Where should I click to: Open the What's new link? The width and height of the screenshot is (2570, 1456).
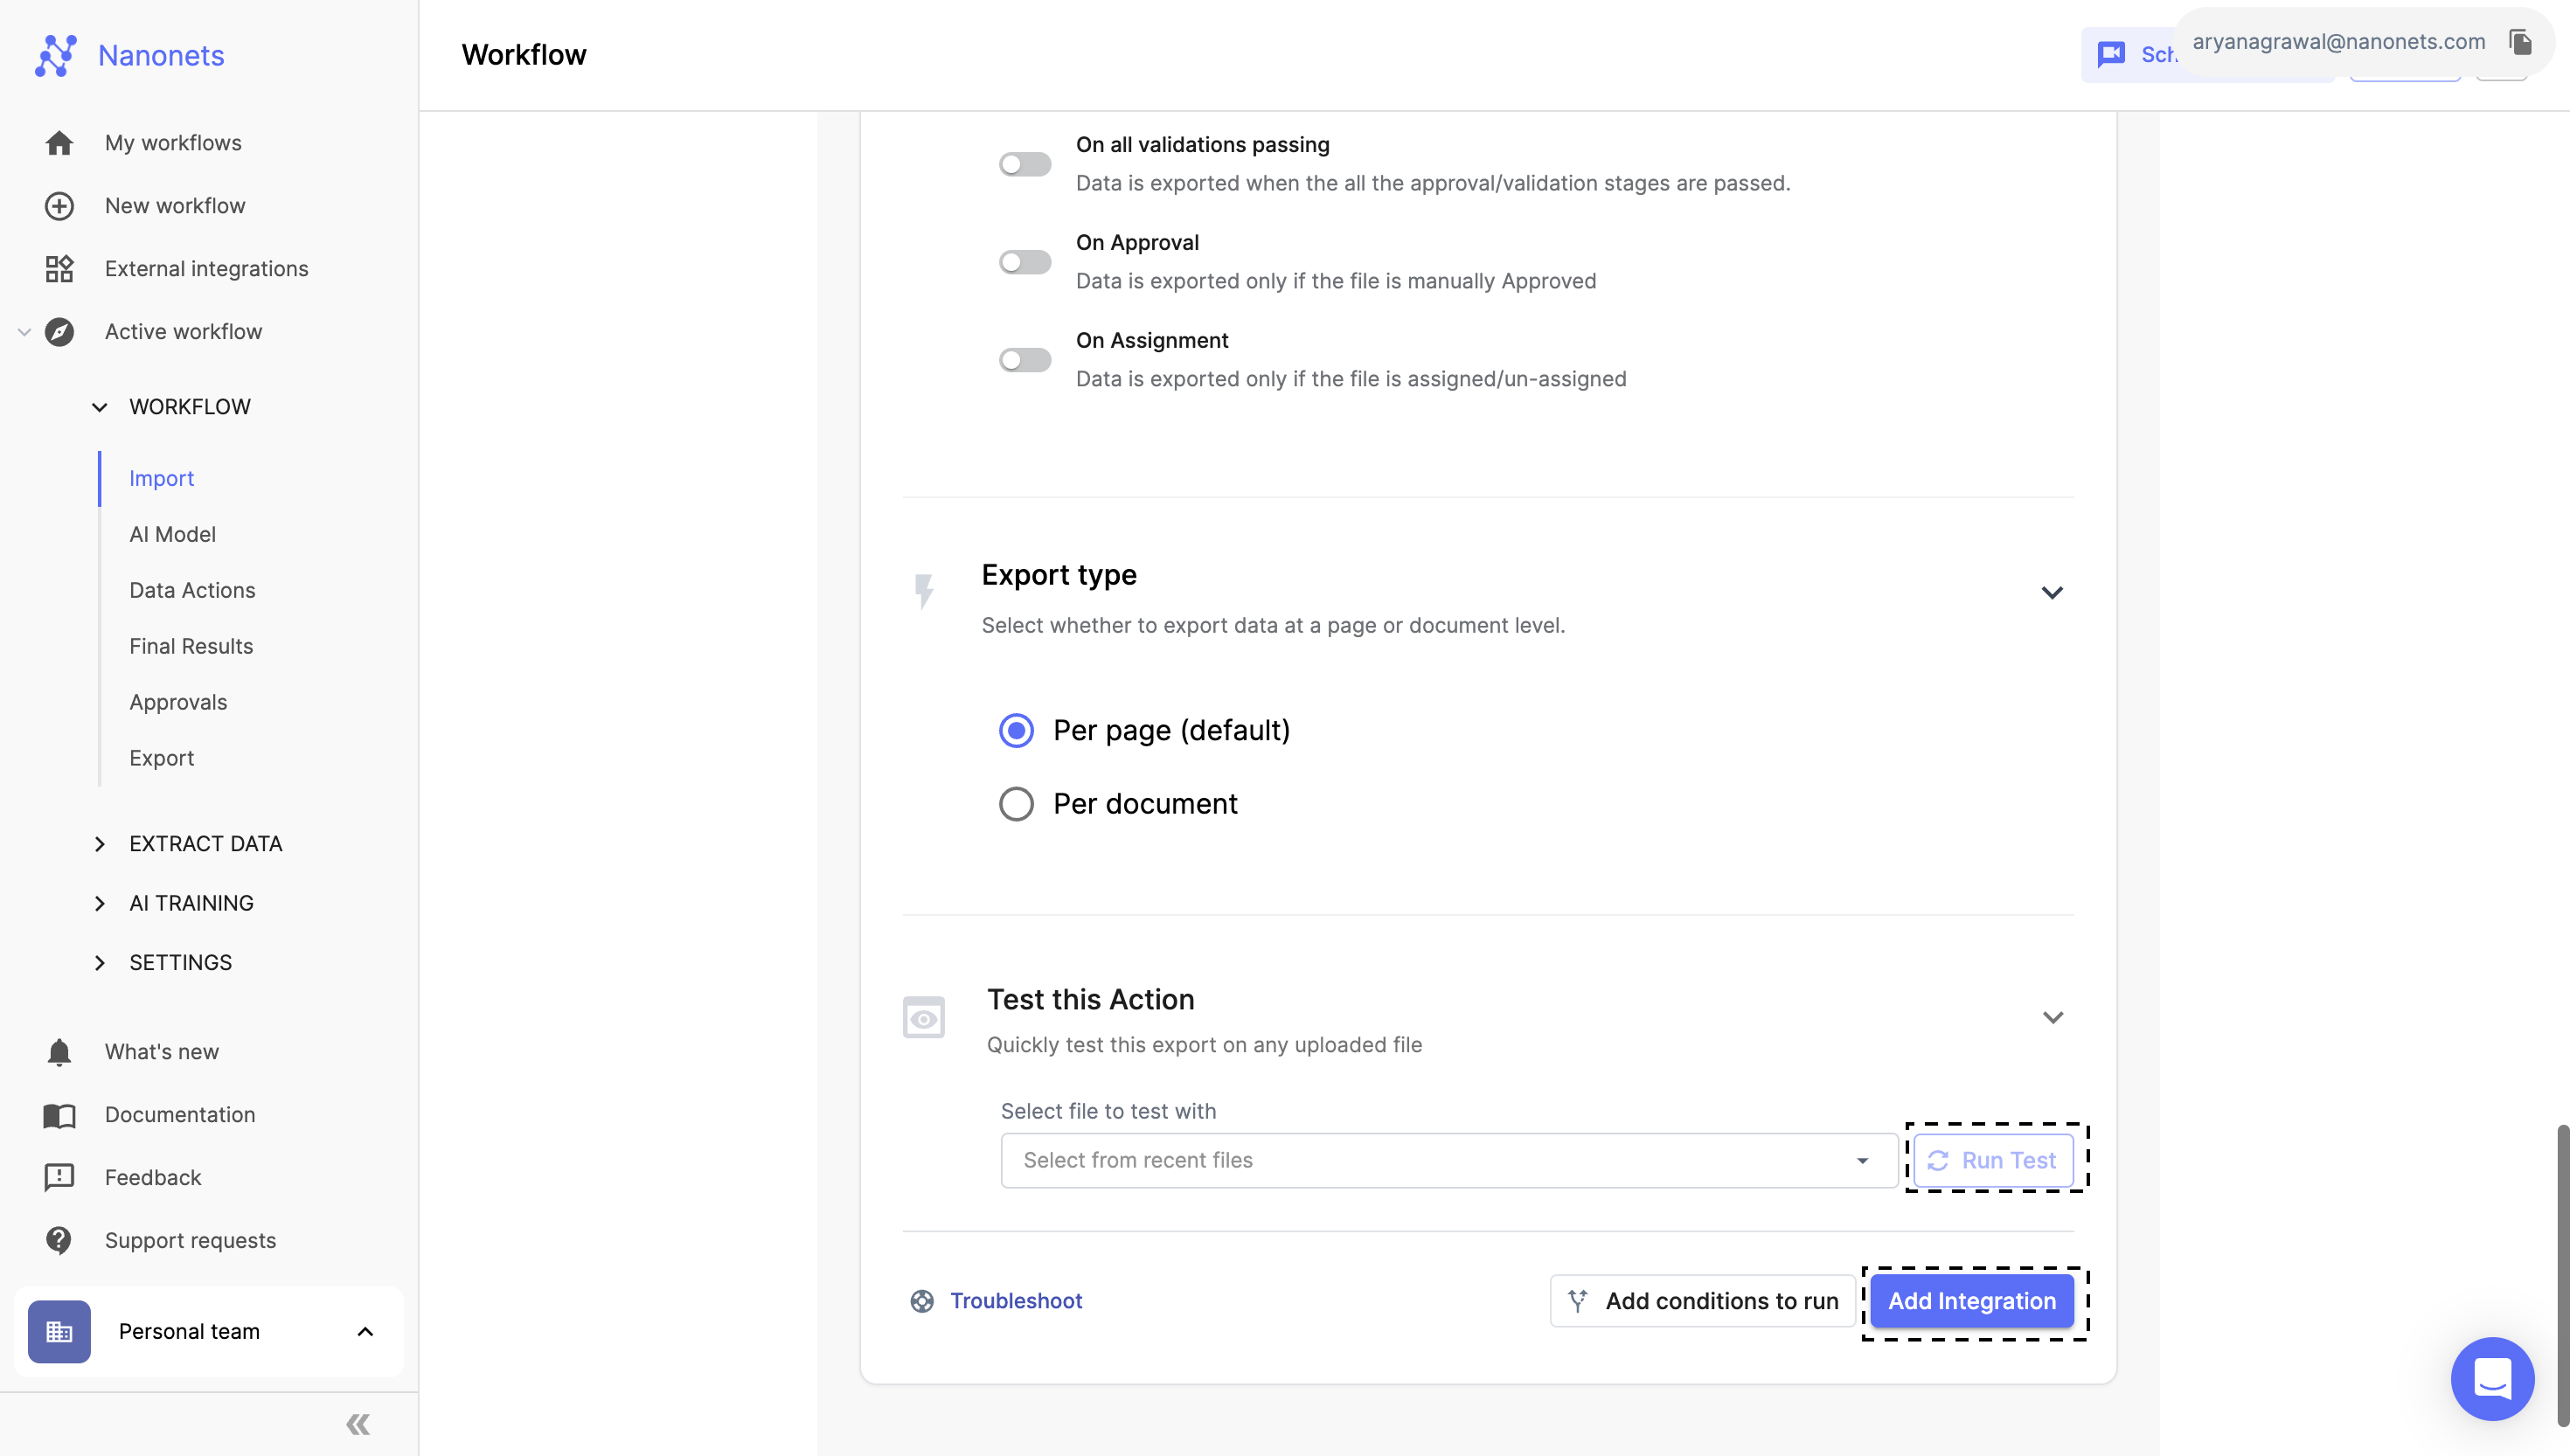coord(162,1052)
